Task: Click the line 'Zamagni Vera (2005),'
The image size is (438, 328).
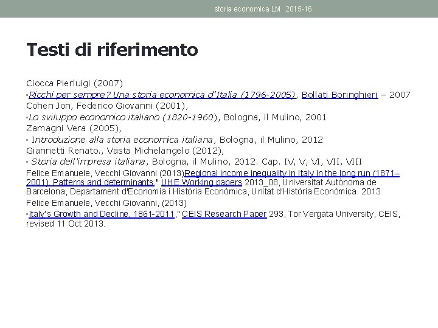Action: pyautogui.click(x=74, y=128)
